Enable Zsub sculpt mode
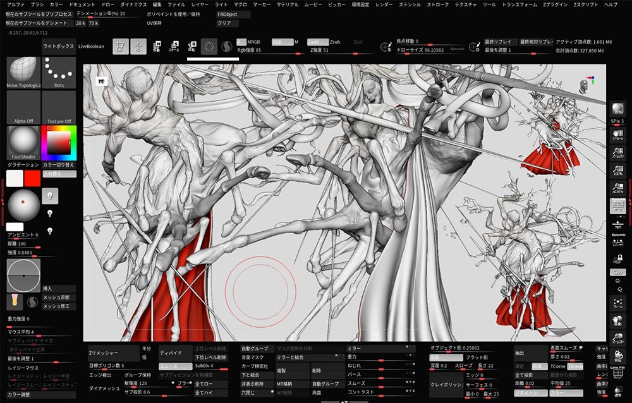Screen dimensions: 632x403 (x=335, y=42)
